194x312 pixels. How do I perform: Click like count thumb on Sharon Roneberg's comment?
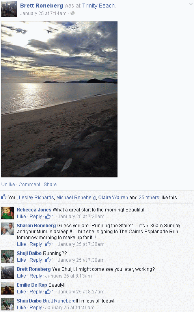(x=48, y=244)
